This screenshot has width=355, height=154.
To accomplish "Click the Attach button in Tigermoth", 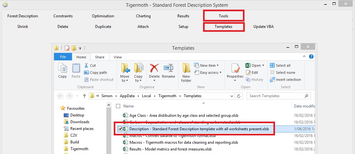I will 143,26.
